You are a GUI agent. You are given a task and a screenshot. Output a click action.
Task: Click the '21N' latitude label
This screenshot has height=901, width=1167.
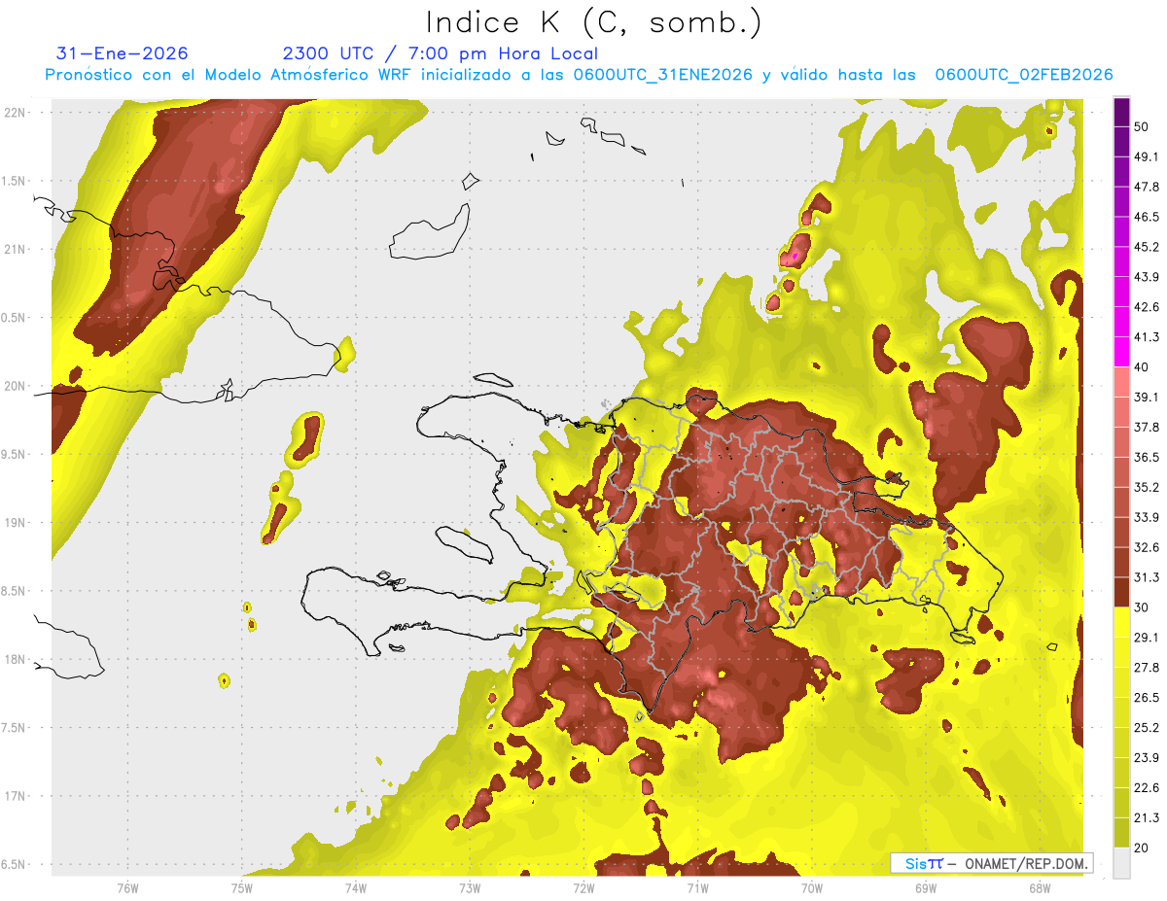(17, 249)
